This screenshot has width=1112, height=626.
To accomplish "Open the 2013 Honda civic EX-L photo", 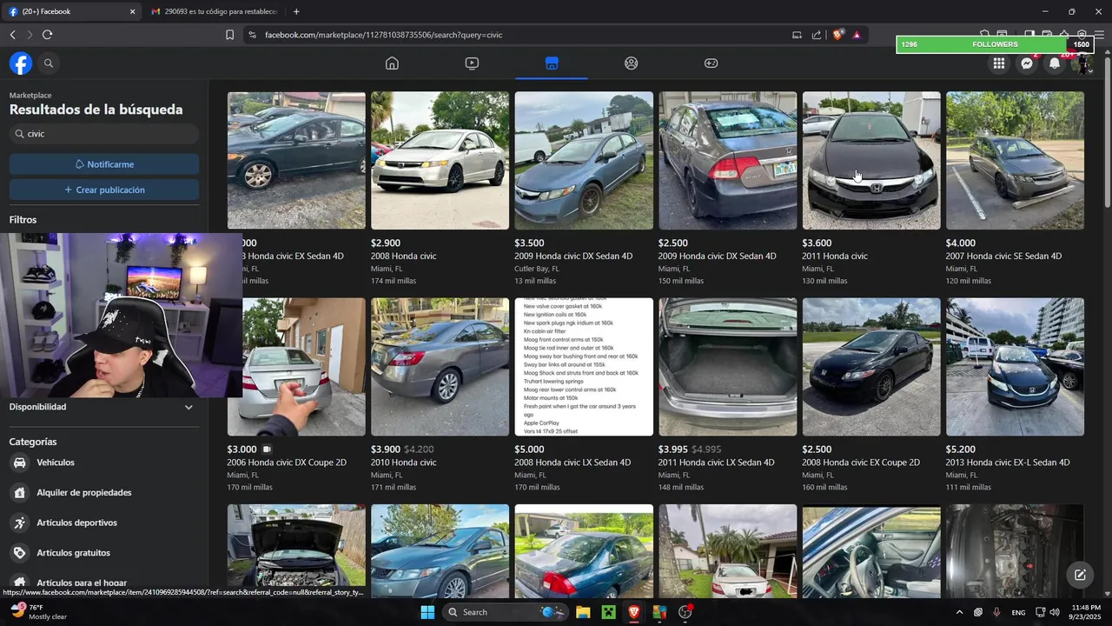I will [1015, 367].
